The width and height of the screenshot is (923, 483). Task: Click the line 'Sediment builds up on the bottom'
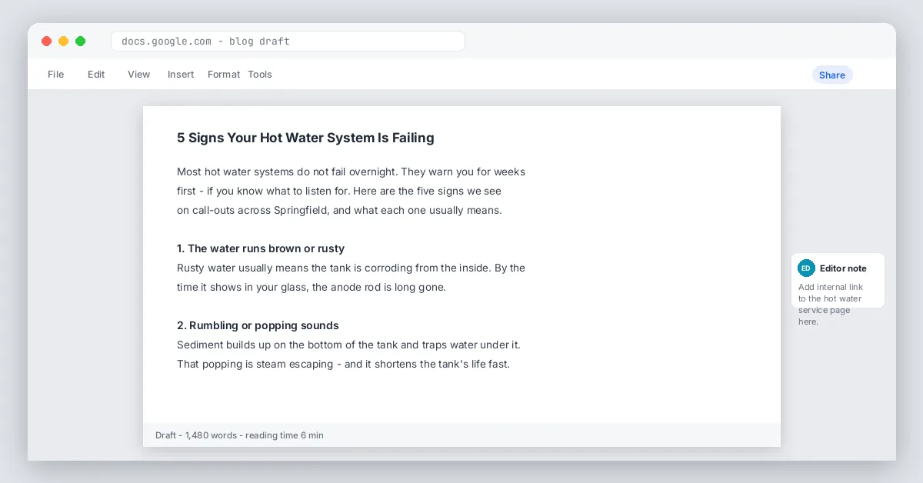pyautogui.click(x=348, y=345)
